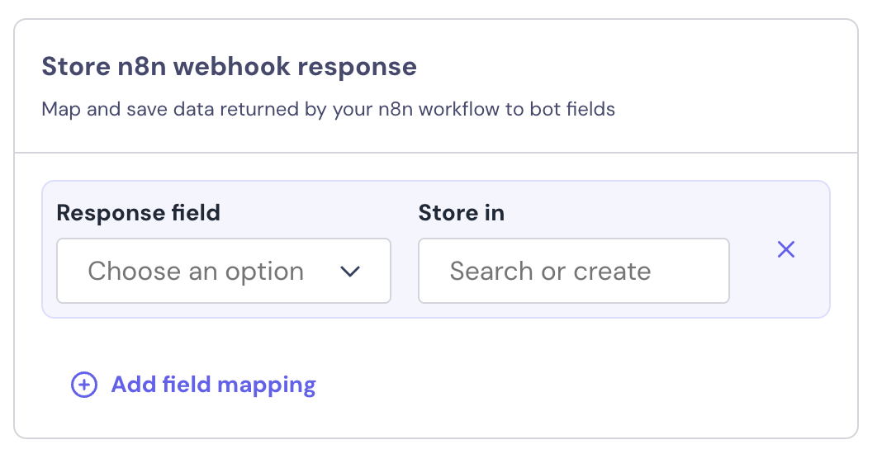Click the word 'Store' in the panel heading
The image size is (877, 454).
pyautogui.click(x=72, y=67)
